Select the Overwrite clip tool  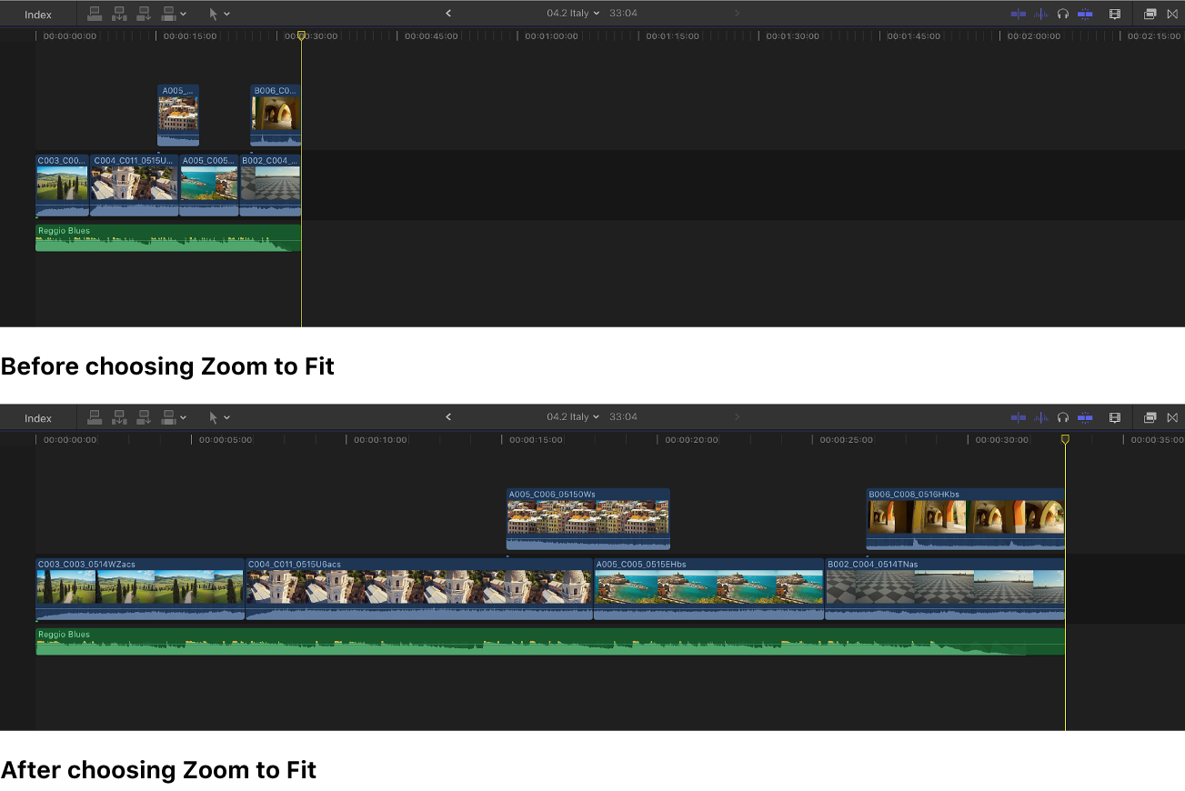167,13
